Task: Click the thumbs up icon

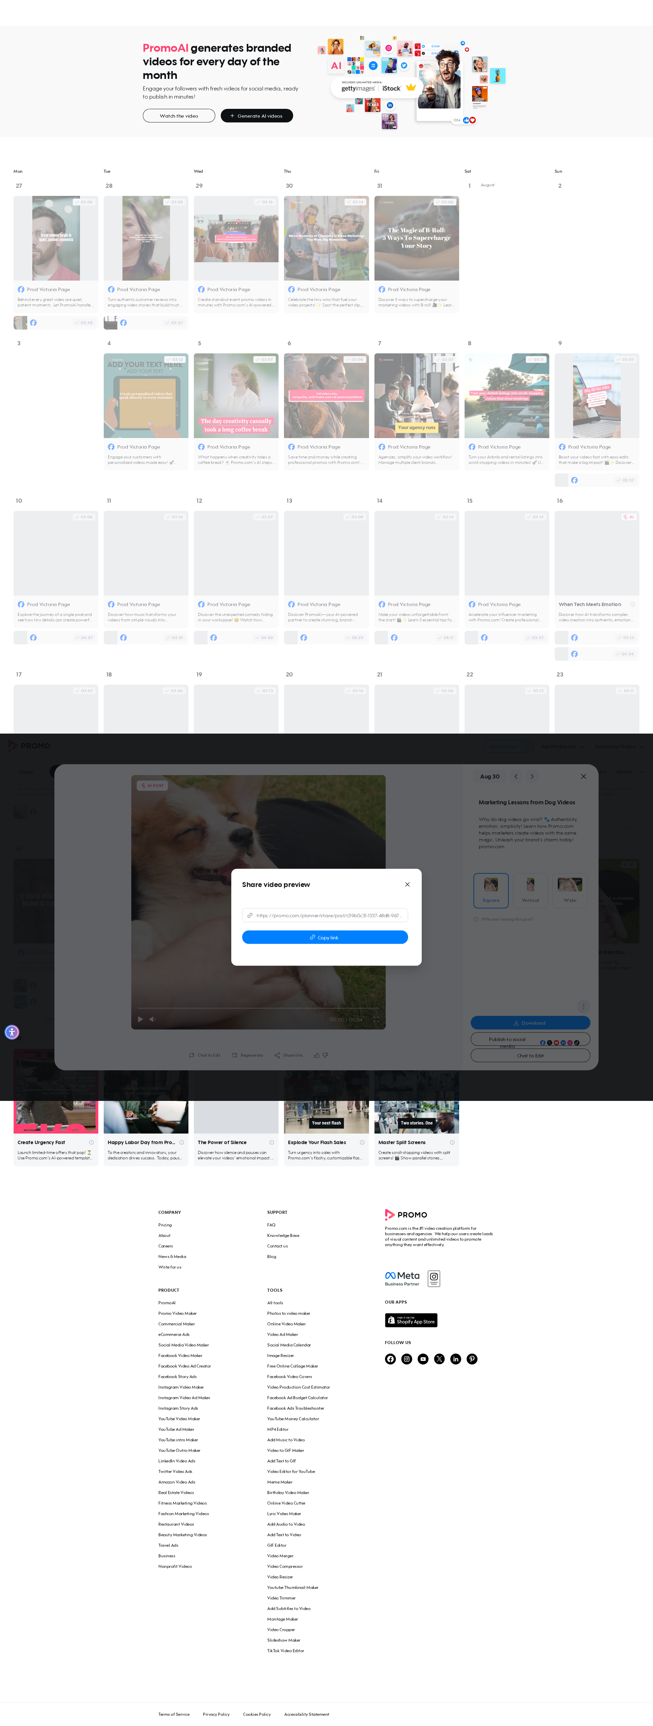Action: tap(317, 1055)
